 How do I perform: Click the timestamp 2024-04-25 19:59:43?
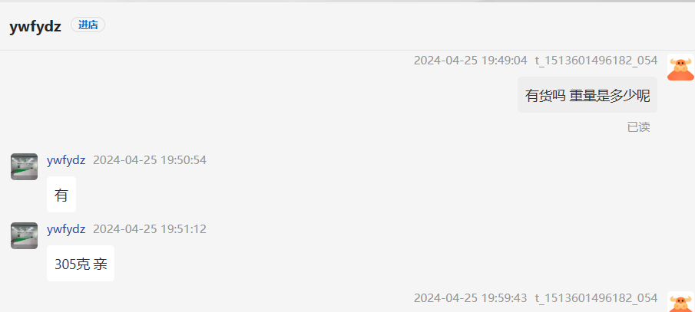point(471,298)
